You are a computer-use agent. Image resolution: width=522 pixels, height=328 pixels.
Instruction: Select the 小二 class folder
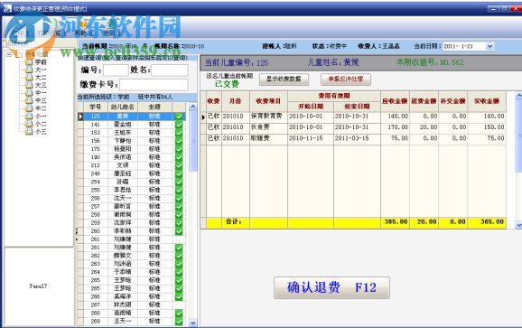[37, 124]
